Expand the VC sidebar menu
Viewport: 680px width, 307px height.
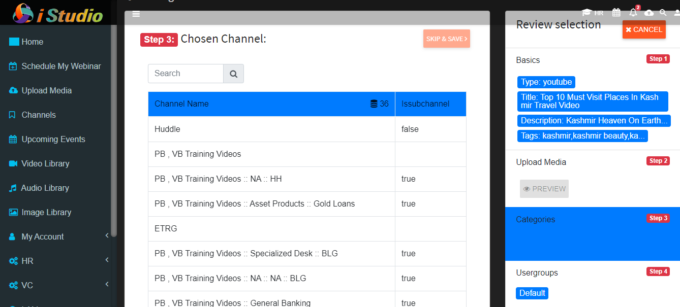click(x=58, y=285)
